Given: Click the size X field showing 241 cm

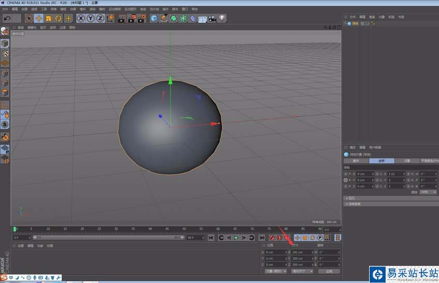Looking at the screenshot, I should click(x=300, y=252).
